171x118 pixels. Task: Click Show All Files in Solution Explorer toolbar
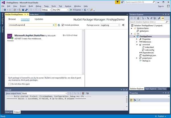pyautogui.click(x=155, y=18)
